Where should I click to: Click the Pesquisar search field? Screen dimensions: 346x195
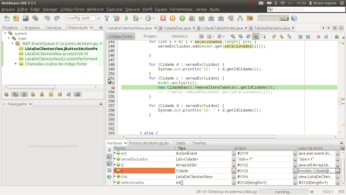(308, 9)
